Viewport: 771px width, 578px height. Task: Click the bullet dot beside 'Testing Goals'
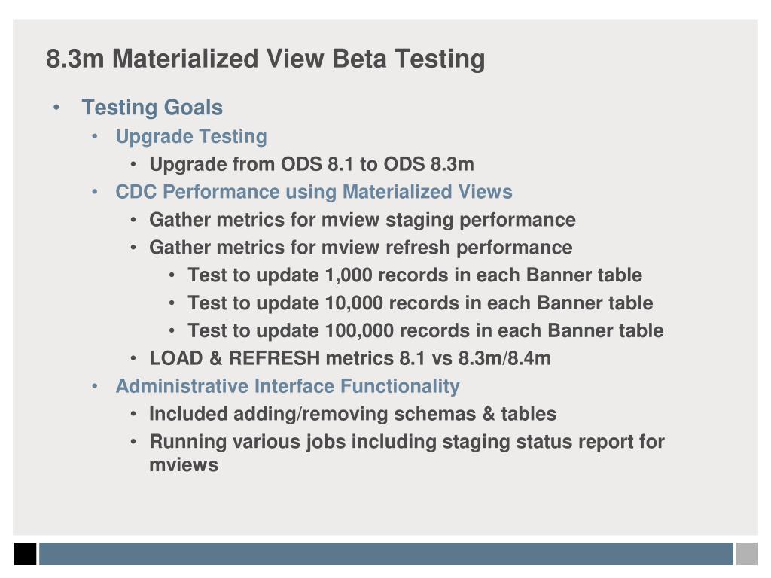coord(56,107)
